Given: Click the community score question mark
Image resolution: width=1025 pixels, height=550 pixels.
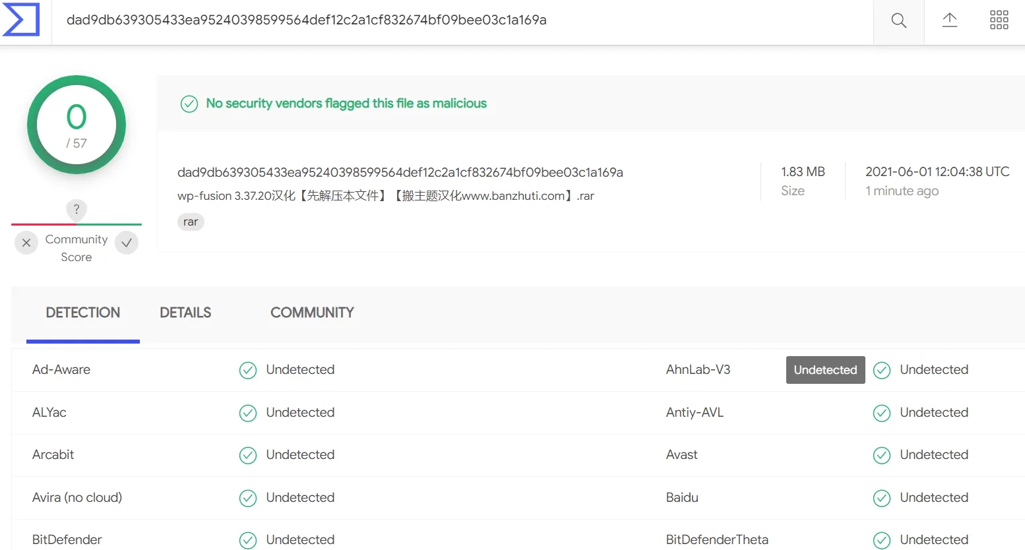Looking at the screenshot, I should (77, 210).
